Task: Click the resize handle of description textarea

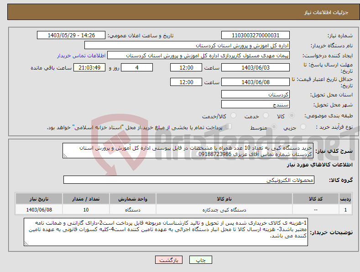Action: 65,156
